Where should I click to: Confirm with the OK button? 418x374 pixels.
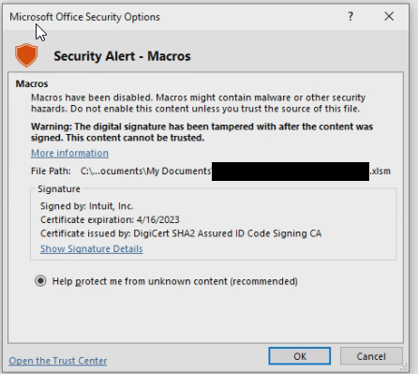pyautogui.click(x=299, y=356)
